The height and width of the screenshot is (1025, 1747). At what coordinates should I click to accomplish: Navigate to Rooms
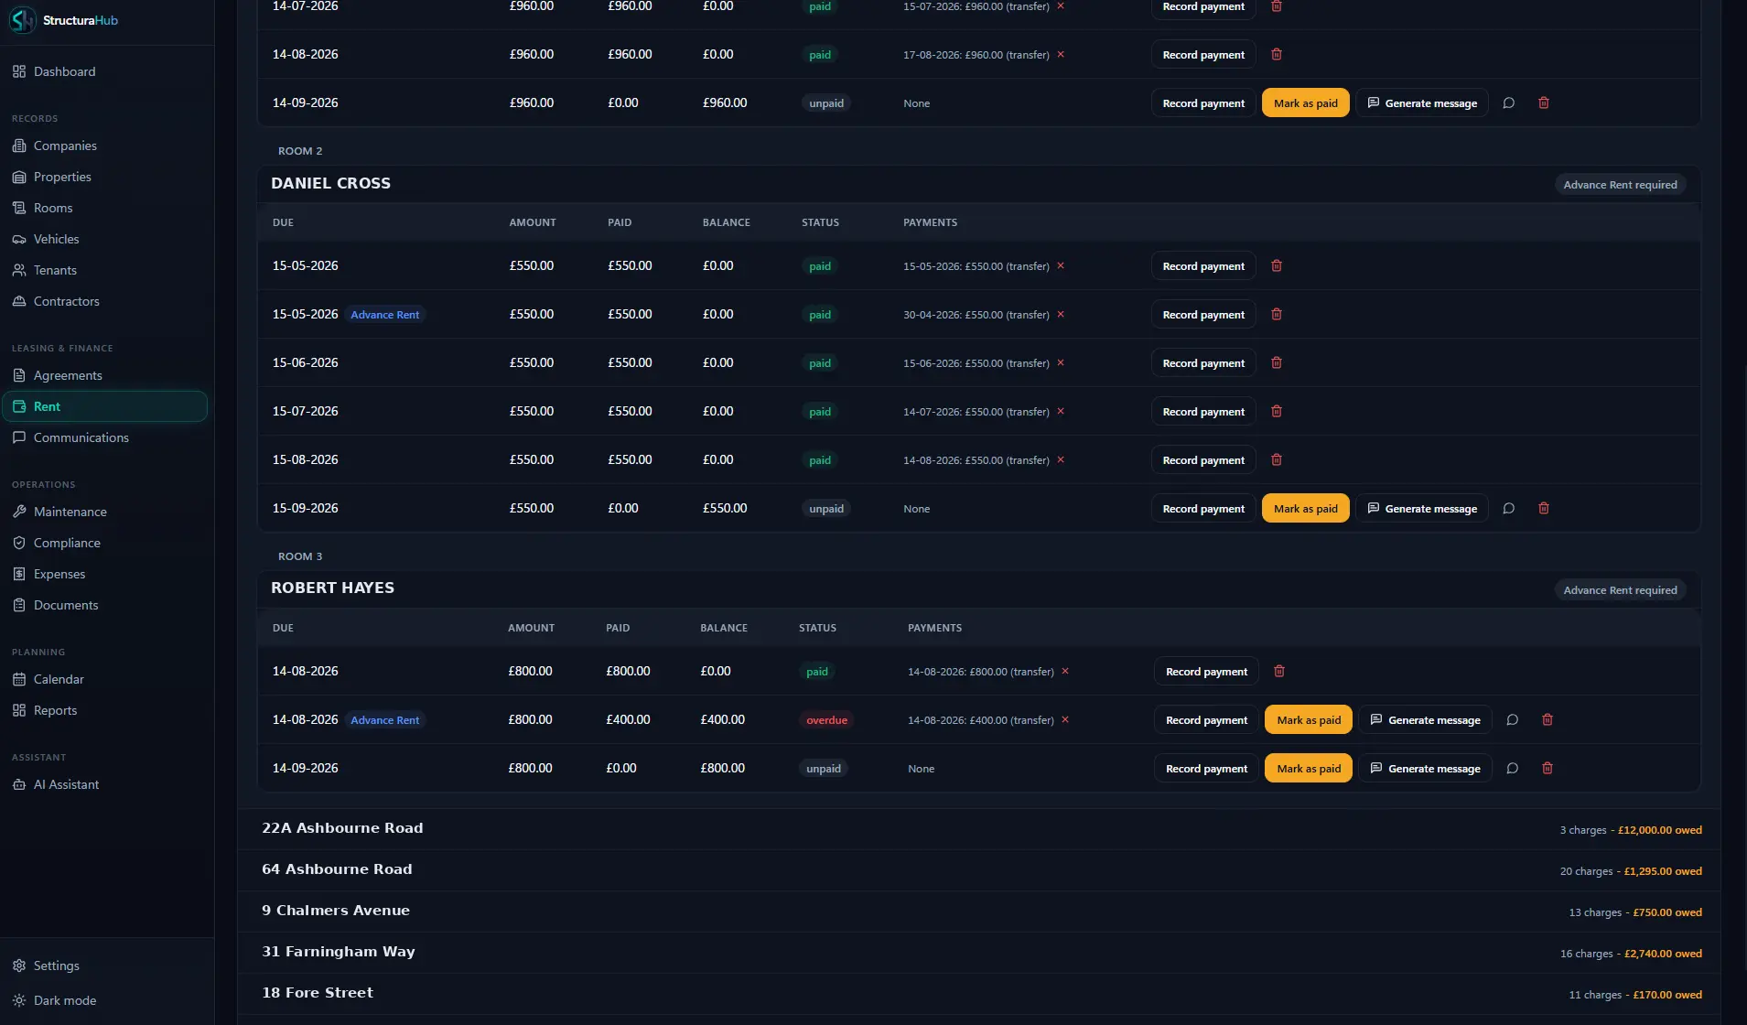(x=53, y=208)
